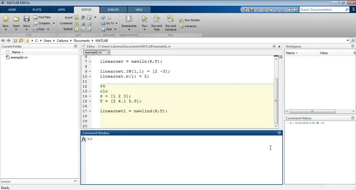Click the fx insert function icon
The width and height of the screenshot is (356, 190).
[83, 17]
